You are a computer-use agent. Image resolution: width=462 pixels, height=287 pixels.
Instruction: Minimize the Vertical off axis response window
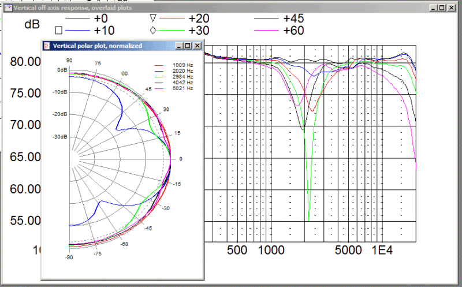433,8
